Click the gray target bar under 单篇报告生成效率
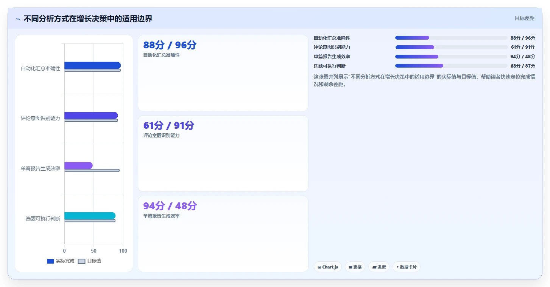 [92, 170]
